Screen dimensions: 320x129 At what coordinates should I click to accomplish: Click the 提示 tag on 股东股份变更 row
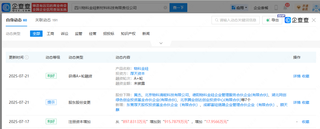[51, 102]
